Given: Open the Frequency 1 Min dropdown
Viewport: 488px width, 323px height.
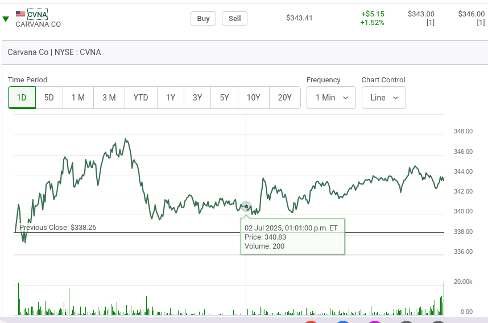Looking at the screenshot, I should coord(331,98).
